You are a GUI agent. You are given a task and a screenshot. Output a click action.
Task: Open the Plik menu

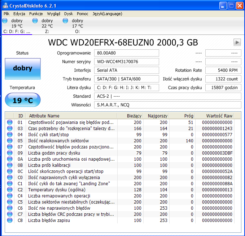click(6, 14)
